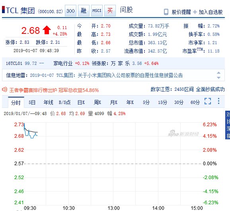Open 问股 stock inquiry link

[x=126, y=10]
